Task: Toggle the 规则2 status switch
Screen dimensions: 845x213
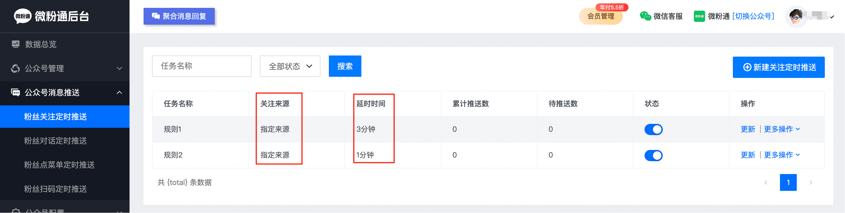Action: click(653, 155)
